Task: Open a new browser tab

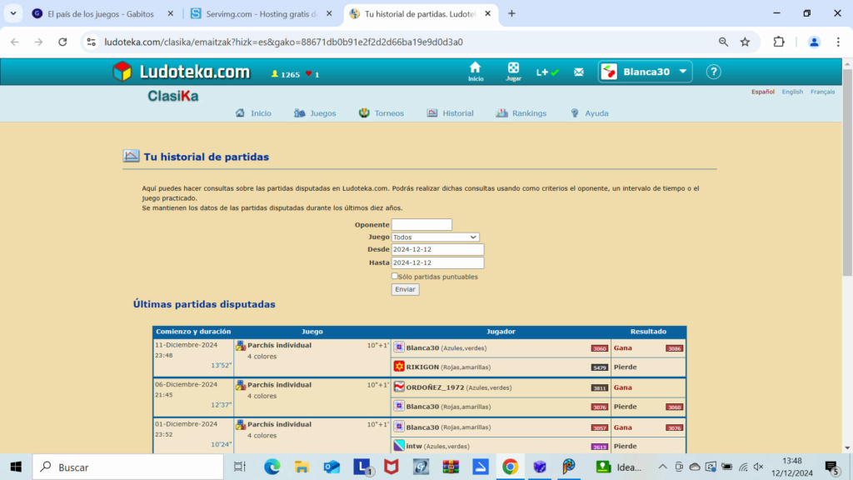Action: point(511,13)
